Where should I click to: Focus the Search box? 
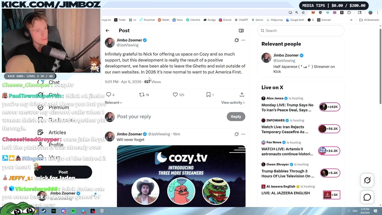(301, 30)
